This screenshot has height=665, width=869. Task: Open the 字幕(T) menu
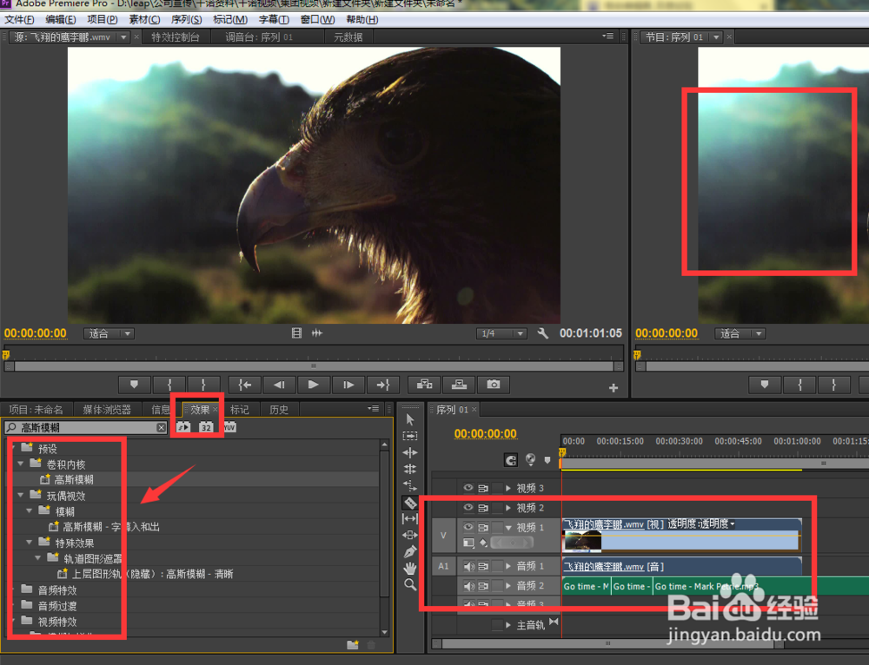[274, 19]
